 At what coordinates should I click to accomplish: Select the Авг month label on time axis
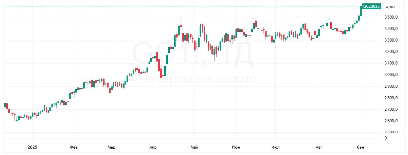tap(319, 147)
